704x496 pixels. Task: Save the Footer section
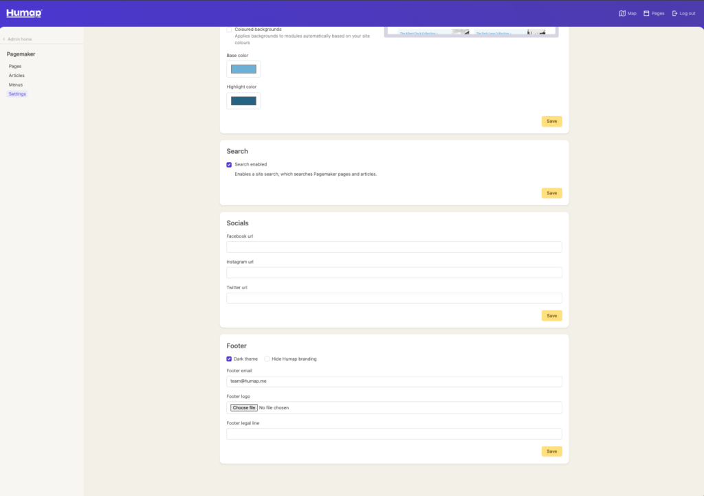pos(551,451)
